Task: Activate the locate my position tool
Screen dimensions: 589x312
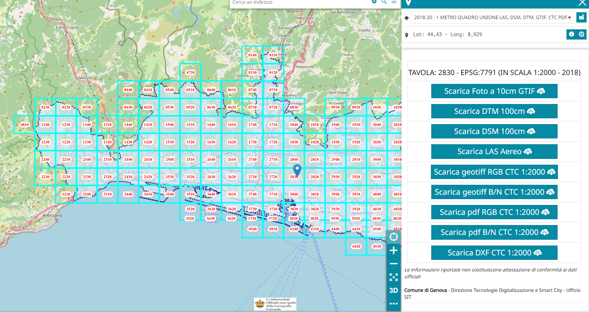Action: [394, 237]
